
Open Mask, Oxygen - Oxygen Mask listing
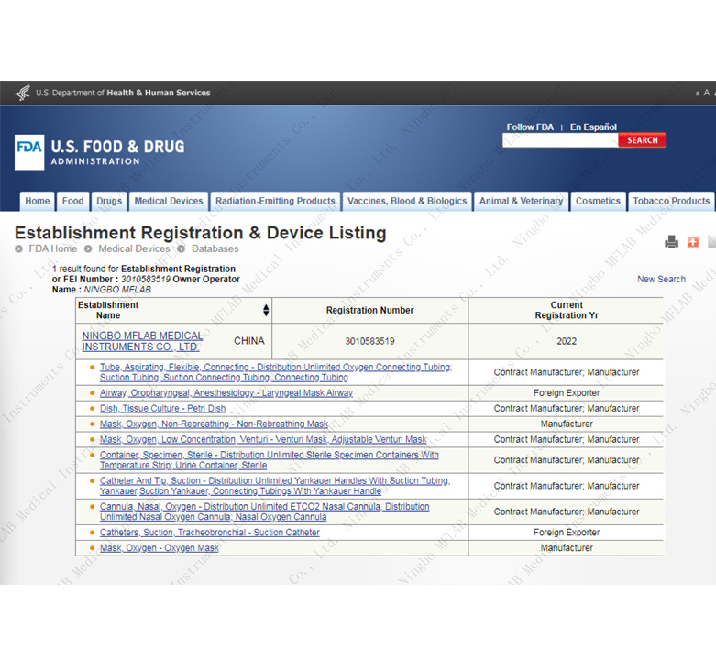(159, 548)
